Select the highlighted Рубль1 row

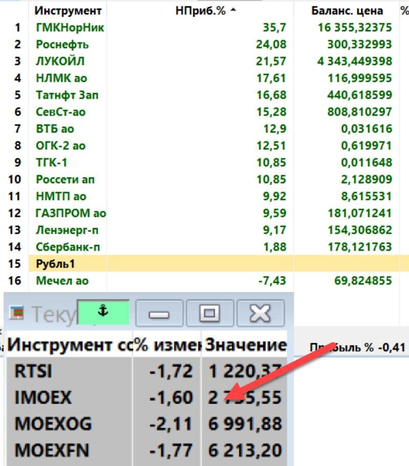coord(219,263)
